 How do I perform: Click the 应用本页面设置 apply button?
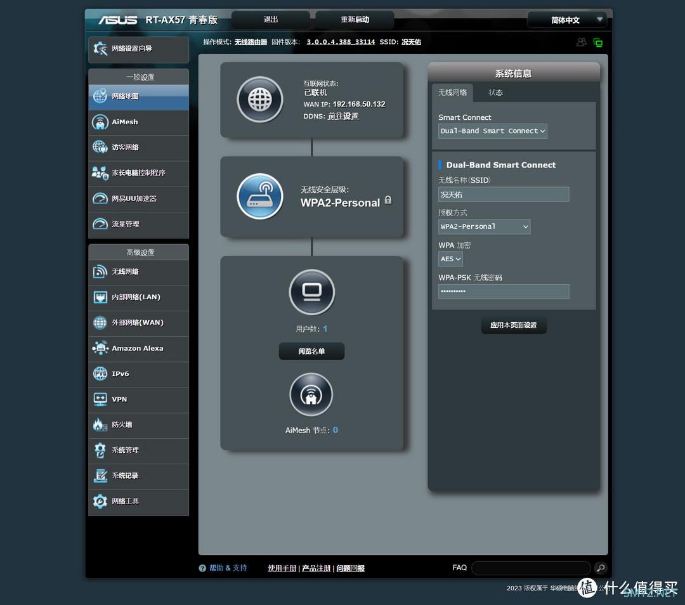click(514, 325)
